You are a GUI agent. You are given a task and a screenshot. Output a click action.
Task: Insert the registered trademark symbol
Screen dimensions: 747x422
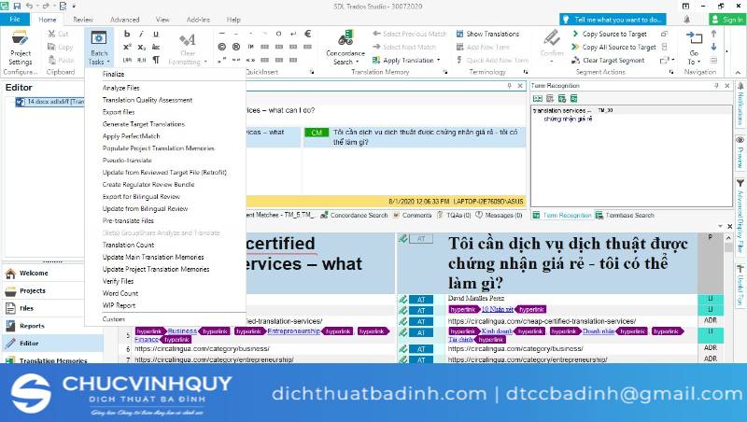point(236,47)
